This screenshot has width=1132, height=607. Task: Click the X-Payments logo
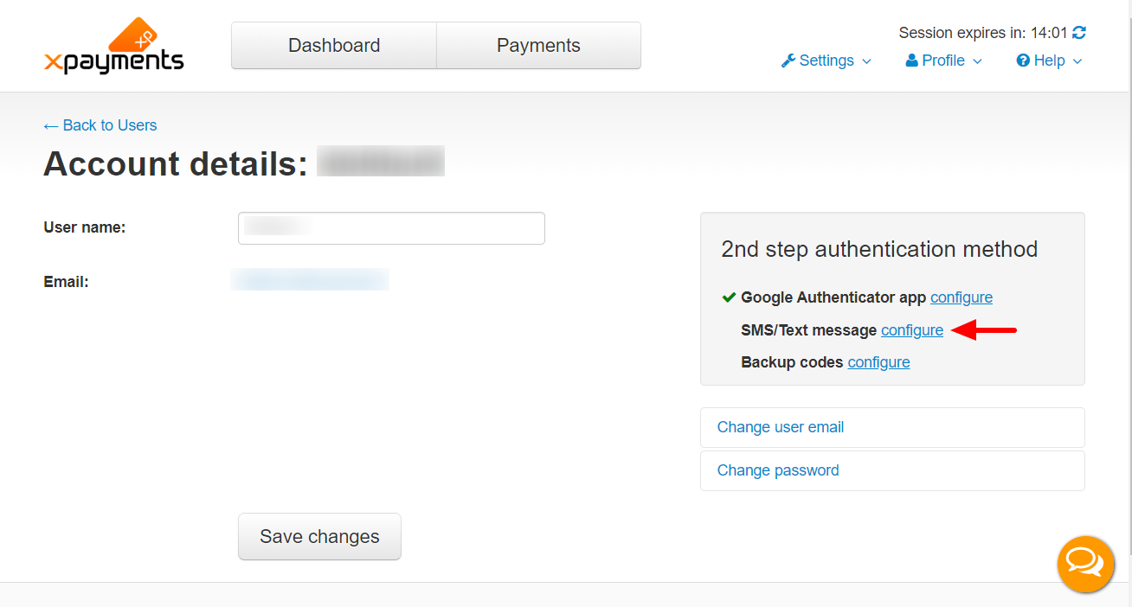(x=113, y=46)
